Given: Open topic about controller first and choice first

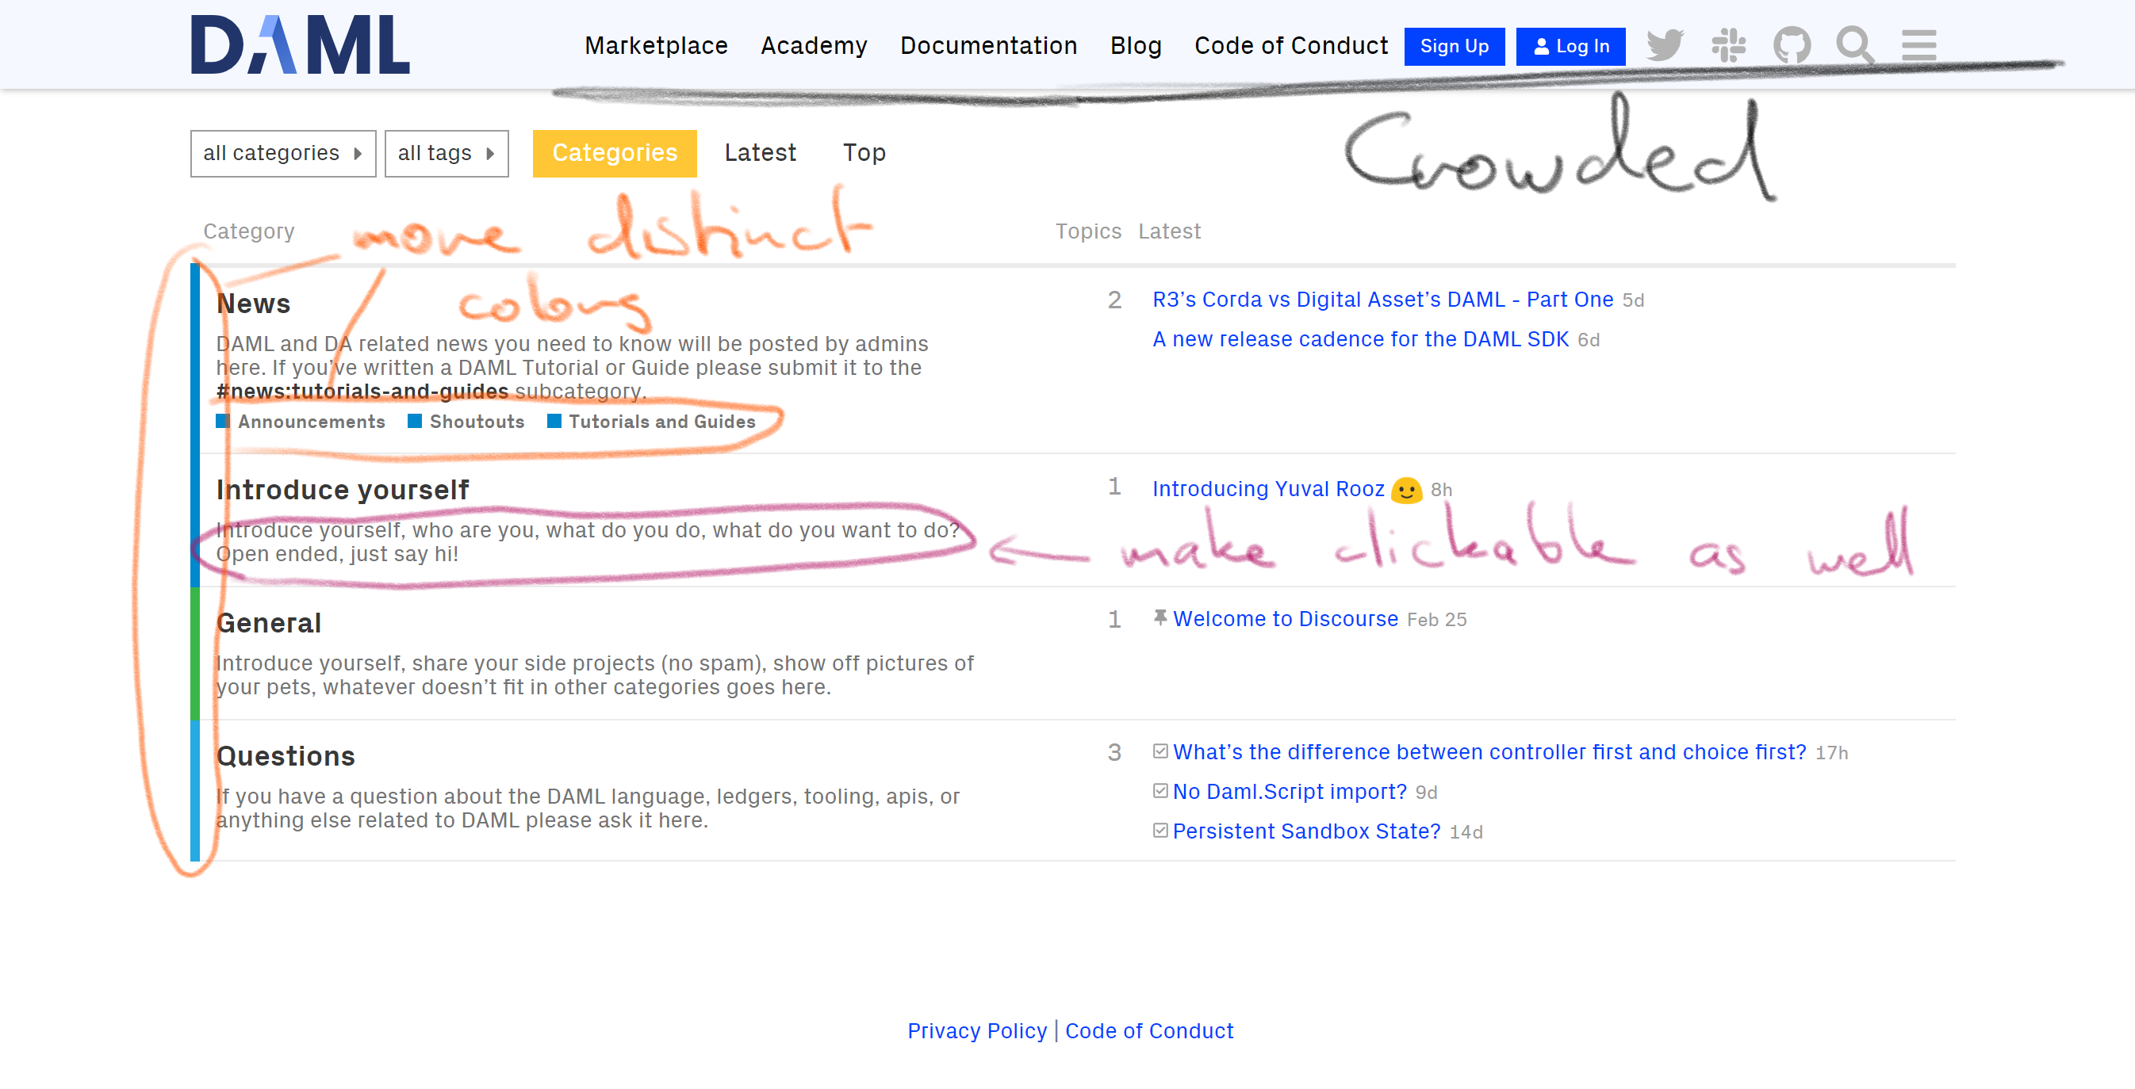Looking at the screenshot, I should click(x=1490, y=752).
